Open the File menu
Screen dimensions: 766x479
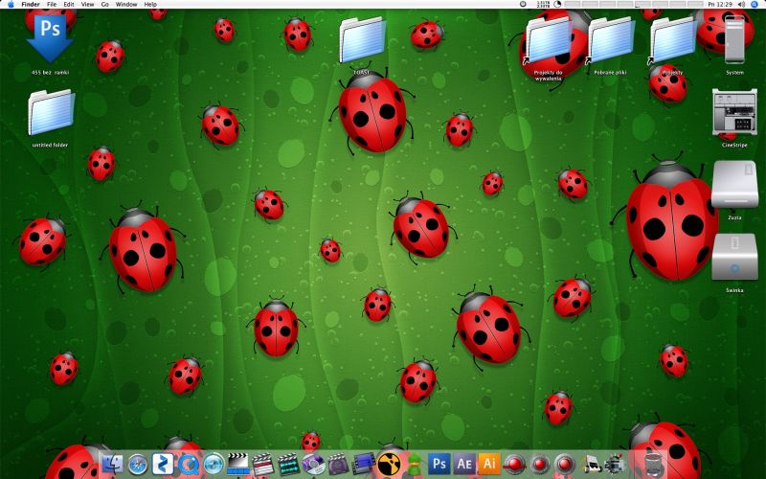pos(52,4)
